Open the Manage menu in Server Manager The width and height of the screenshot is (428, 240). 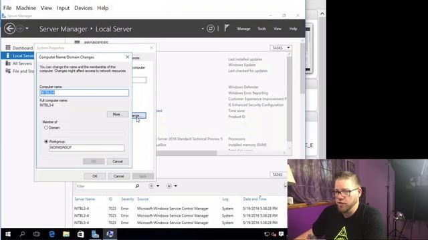[243, 29]
